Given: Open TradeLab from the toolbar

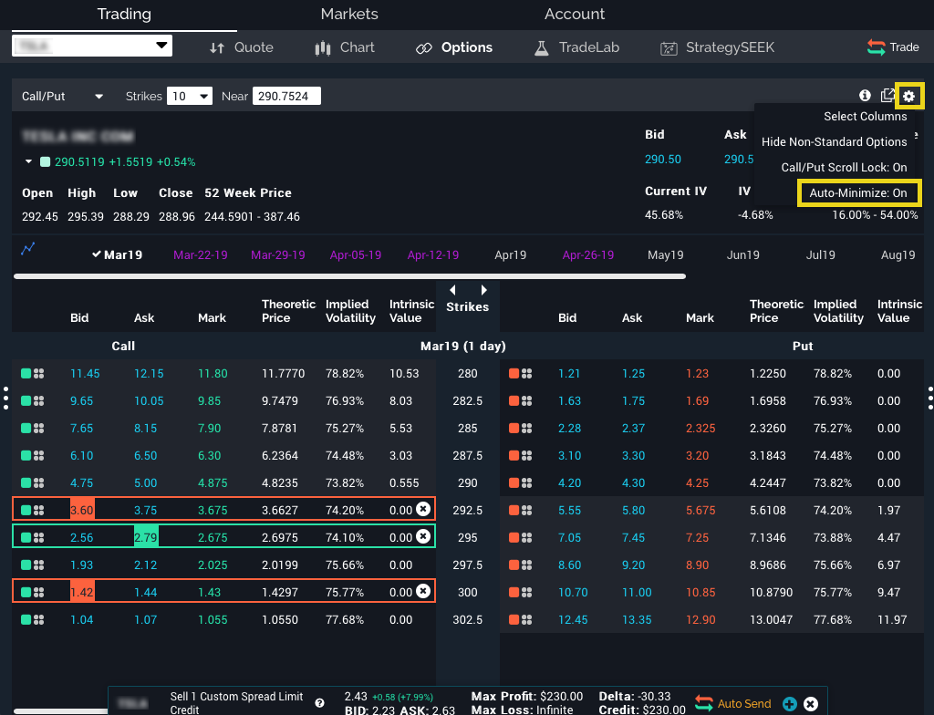Looking at the screenshot, I should point(576,47).
